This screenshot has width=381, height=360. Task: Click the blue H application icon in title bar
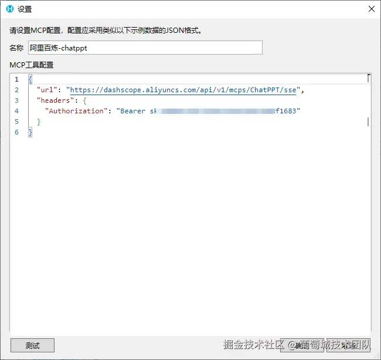point(10,9)
